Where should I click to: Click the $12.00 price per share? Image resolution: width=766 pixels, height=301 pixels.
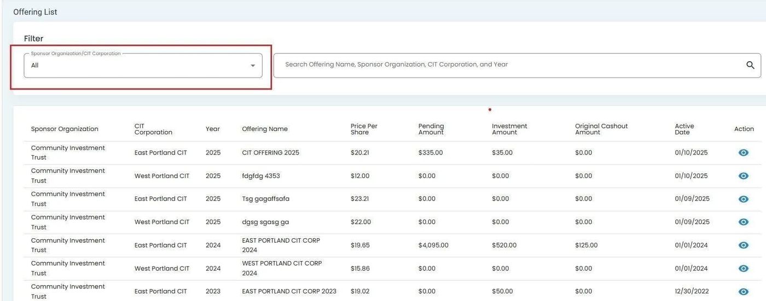[x=360, y=176]
